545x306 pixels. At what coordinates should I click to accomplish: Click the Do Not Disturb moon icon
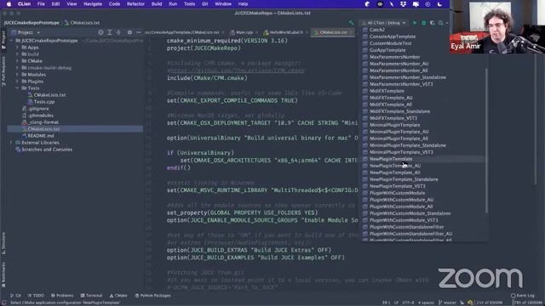(x=439, y=4)
